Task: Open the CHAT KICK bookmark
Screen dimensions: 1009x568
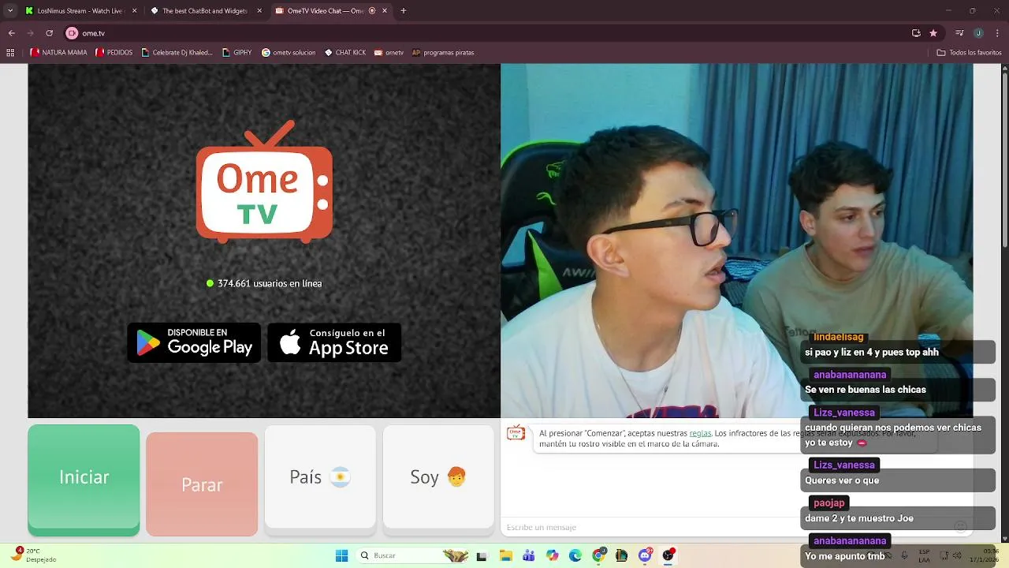Action: click(x=345, y=53)
